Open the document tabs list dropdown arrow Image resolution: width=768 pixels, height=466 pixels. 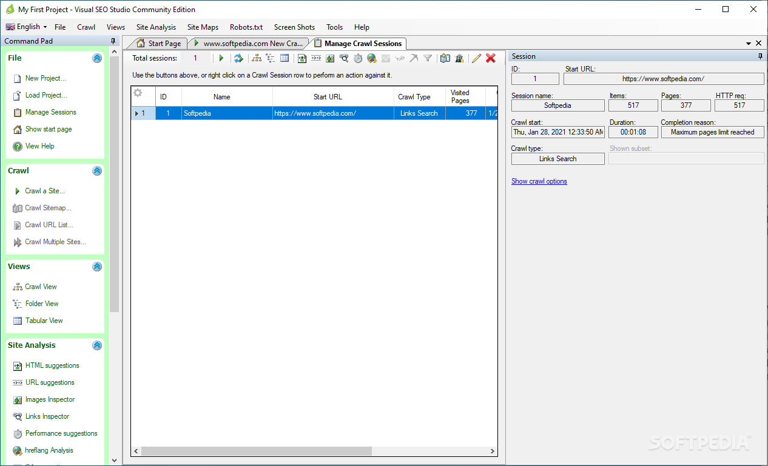(748, 44)
